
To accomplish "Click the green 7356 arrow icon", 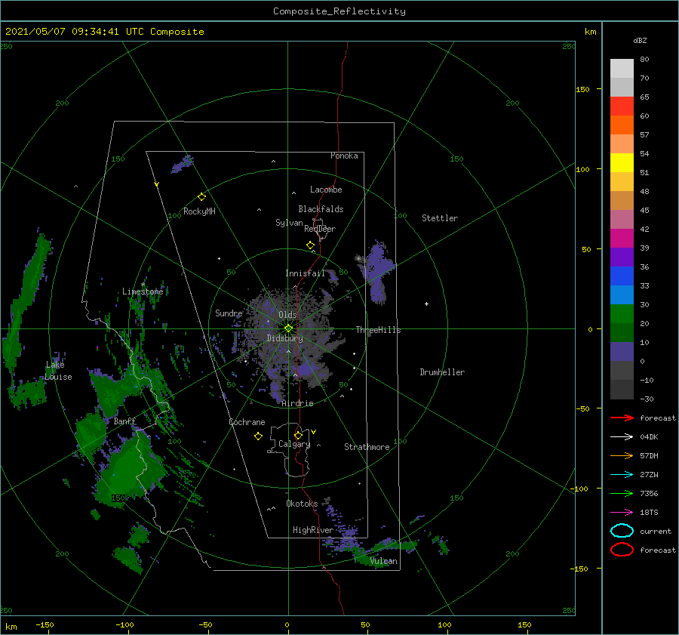I will pyautogui.click(x=622, y=493).
